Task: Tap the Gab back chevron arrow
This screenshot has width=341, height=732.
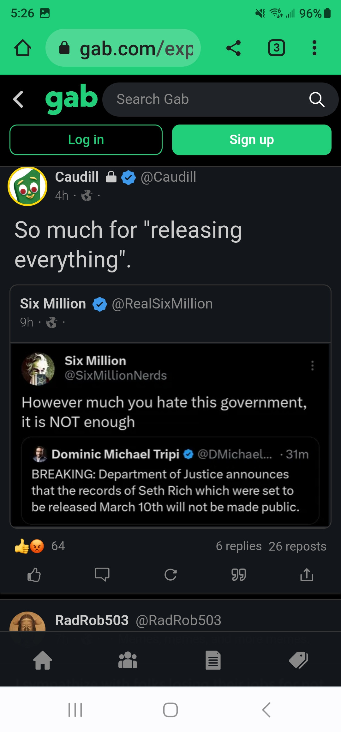Action: [18, 100]
